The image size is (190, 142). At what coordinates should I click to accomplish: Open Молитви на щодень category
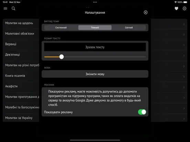[21, 24]
